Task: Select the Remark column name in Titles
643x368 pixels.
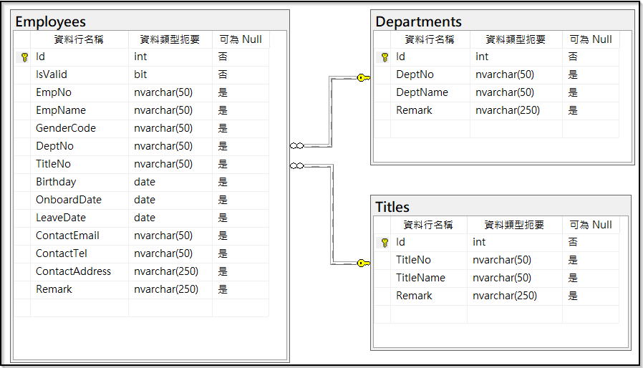Action: pyautogui.click(x=414, y=296)
